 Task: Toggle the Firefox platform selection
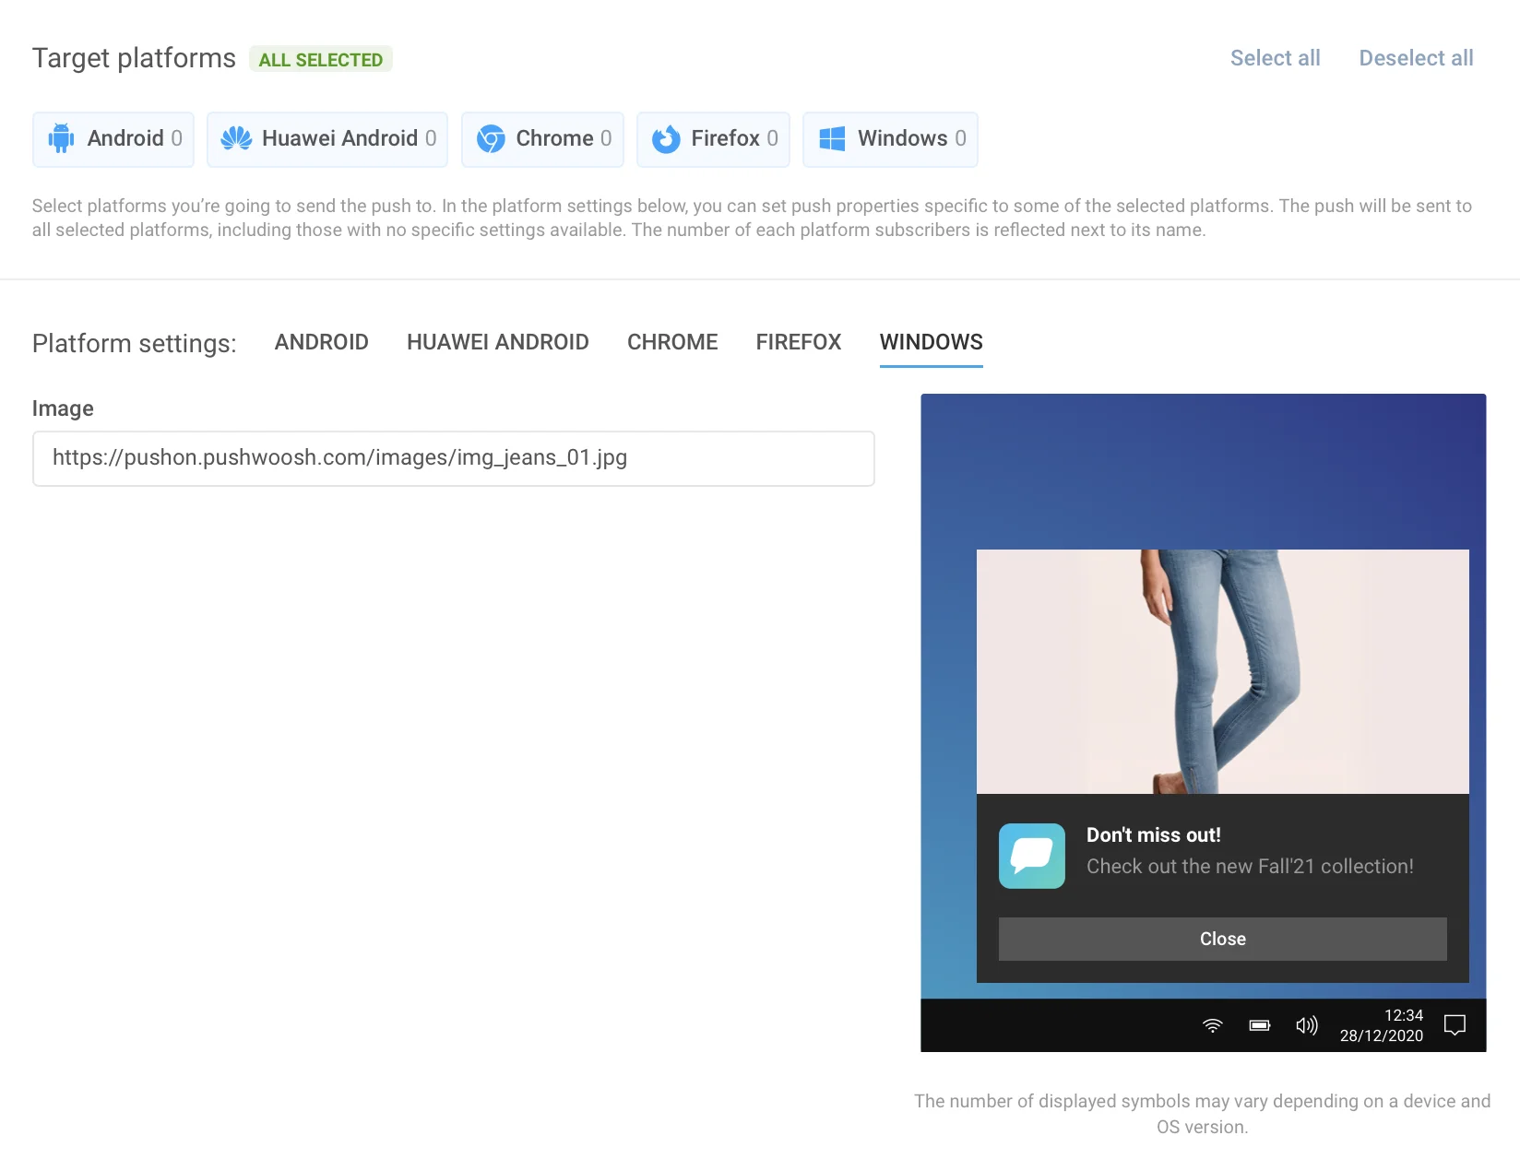click(713, 138)
